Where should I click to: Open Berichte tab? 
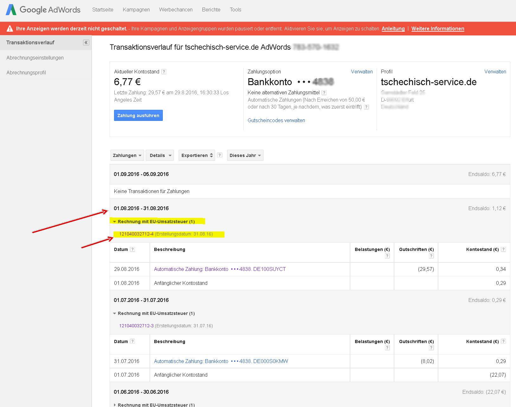(211, 9)
